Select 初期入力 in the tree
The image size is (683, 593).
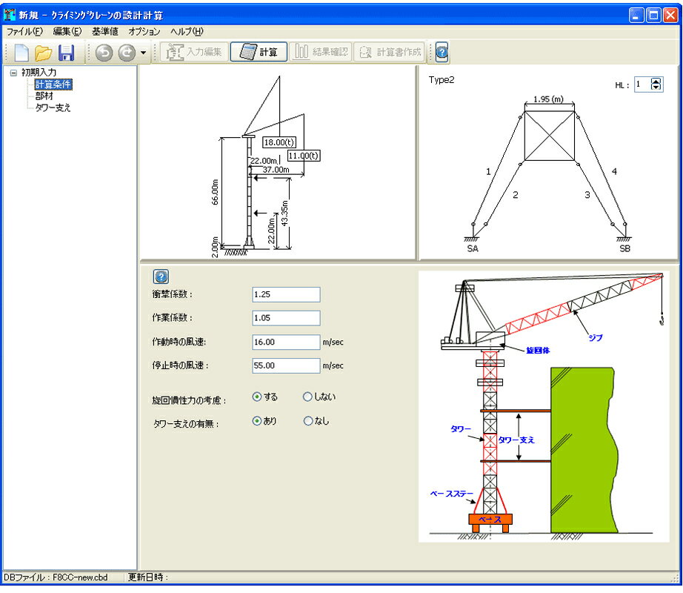pyautogui.click(x=39, y=73)
